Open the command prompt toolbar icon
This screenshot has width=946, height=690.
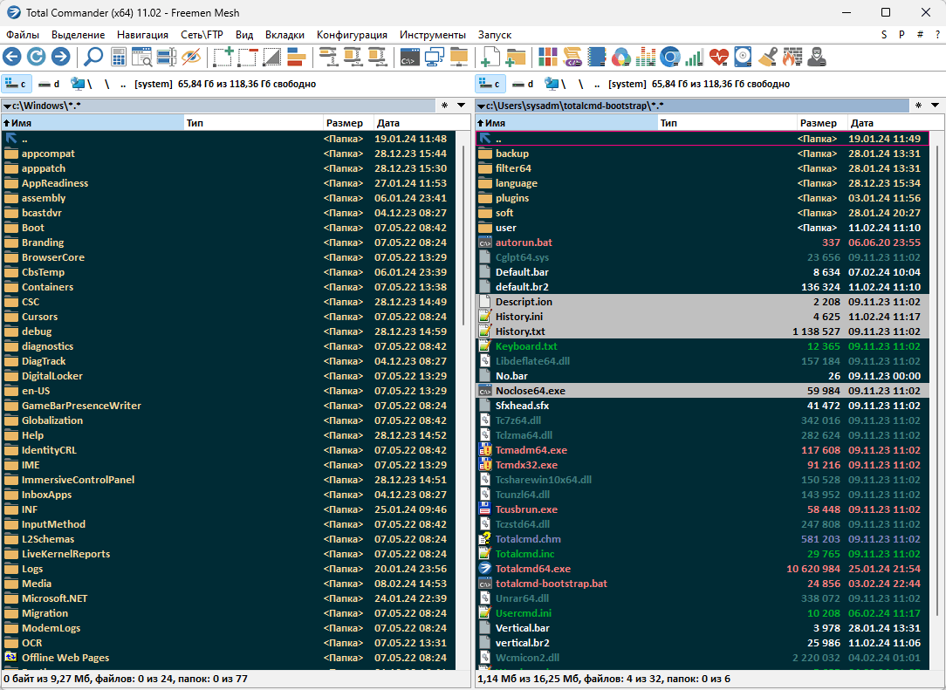pyautogui.click(x=408, y=58)
